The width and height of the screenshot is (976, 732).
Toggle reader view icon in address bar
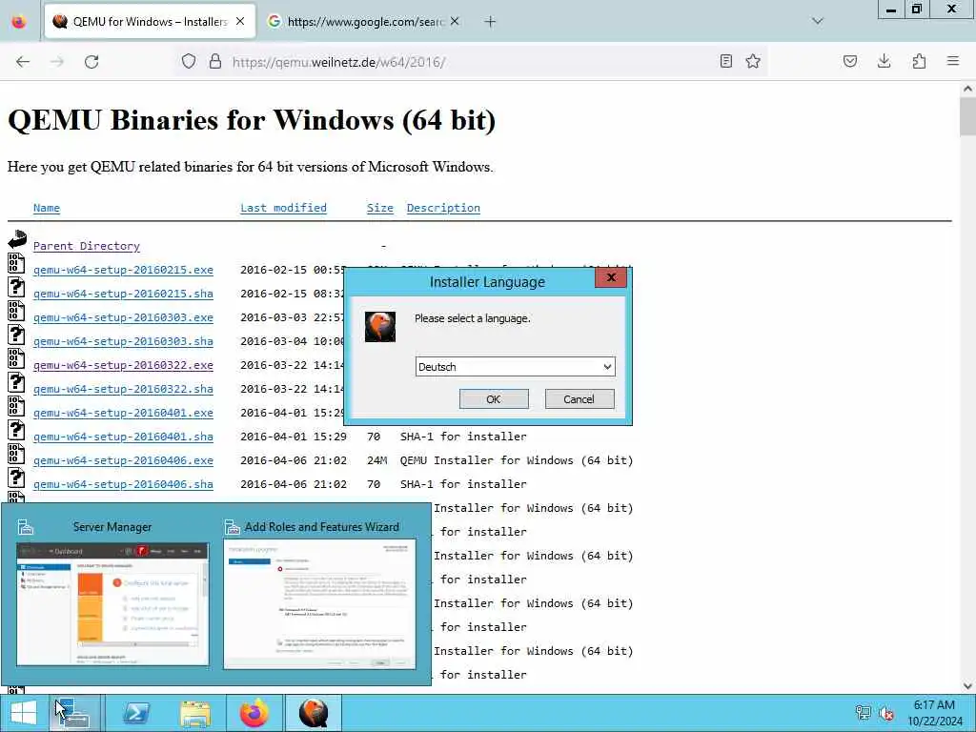pos(725,61)
